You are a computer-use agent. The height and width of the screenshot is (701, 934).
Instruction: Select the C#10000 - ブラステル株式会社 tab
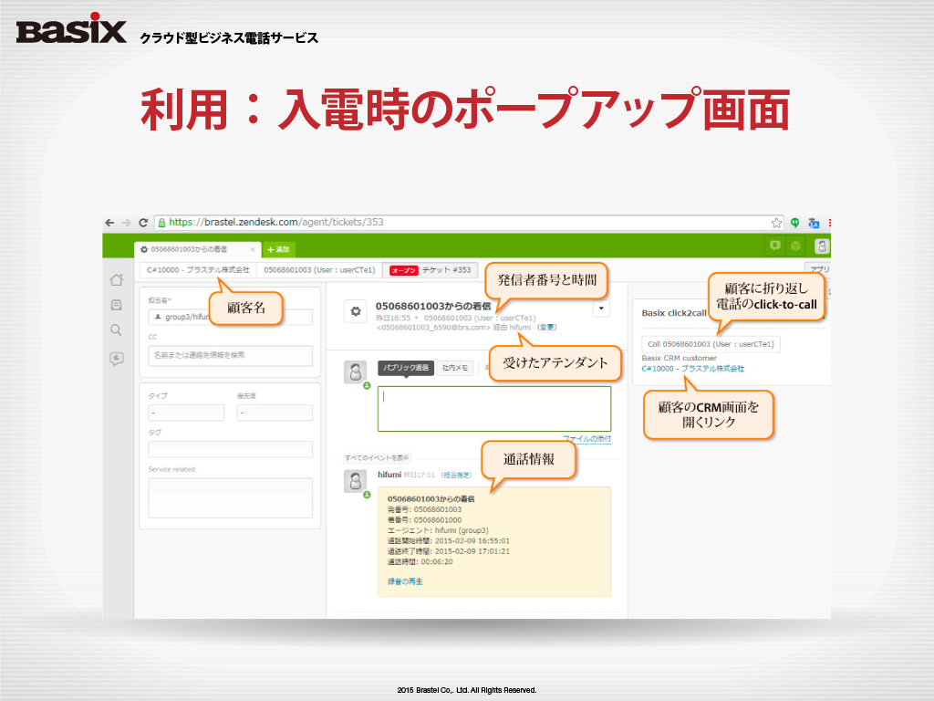pos(198,270)
